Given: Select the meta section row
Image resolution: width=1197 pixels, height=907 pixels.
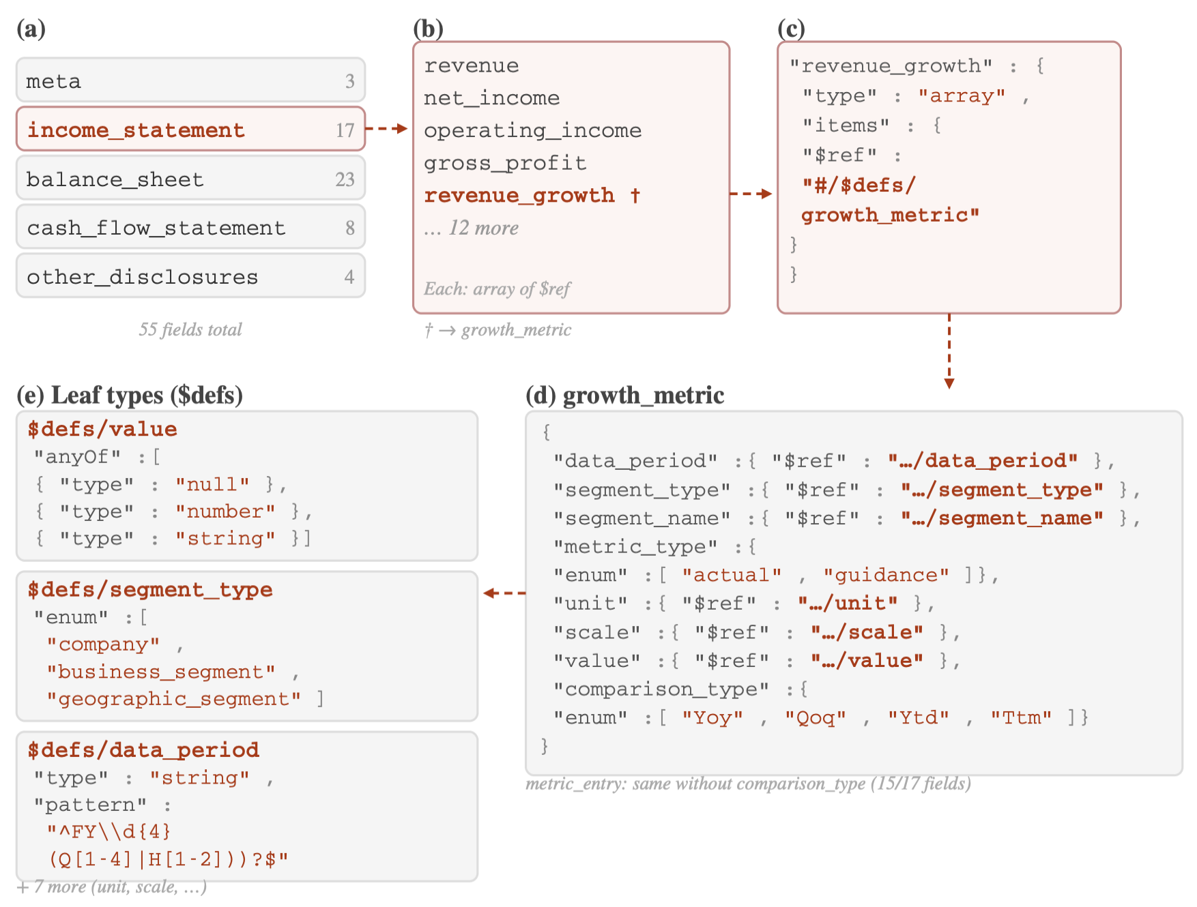Looking at the screenshot, I should [x=190, y=80].
